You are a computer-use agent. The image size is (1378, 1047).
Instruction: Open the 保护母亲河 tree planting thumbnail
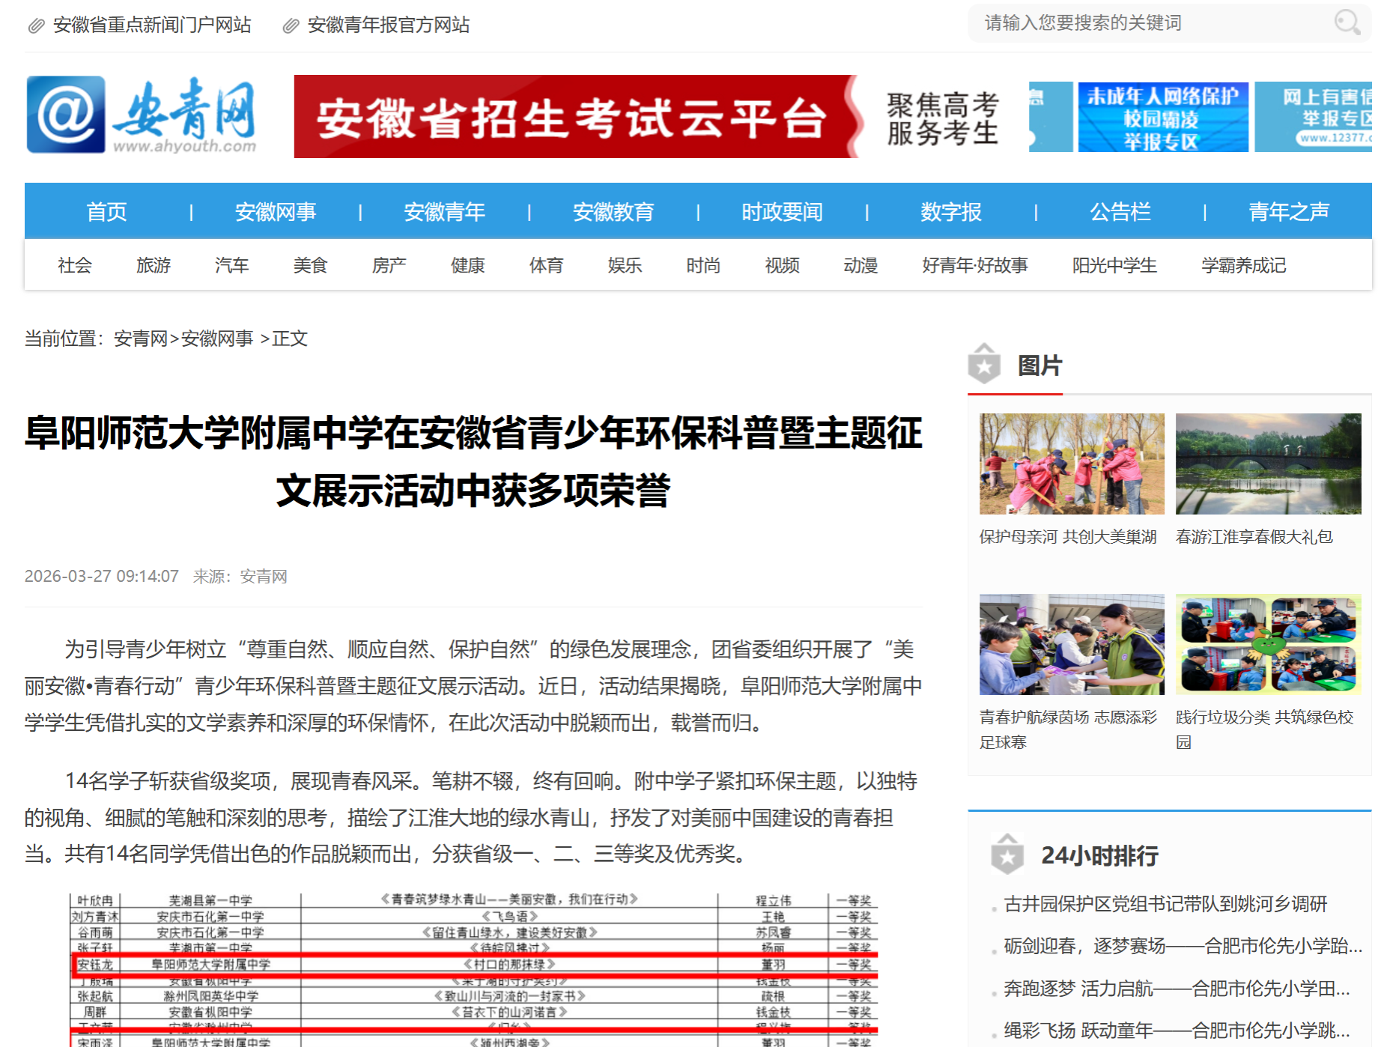click(1071, 464)
